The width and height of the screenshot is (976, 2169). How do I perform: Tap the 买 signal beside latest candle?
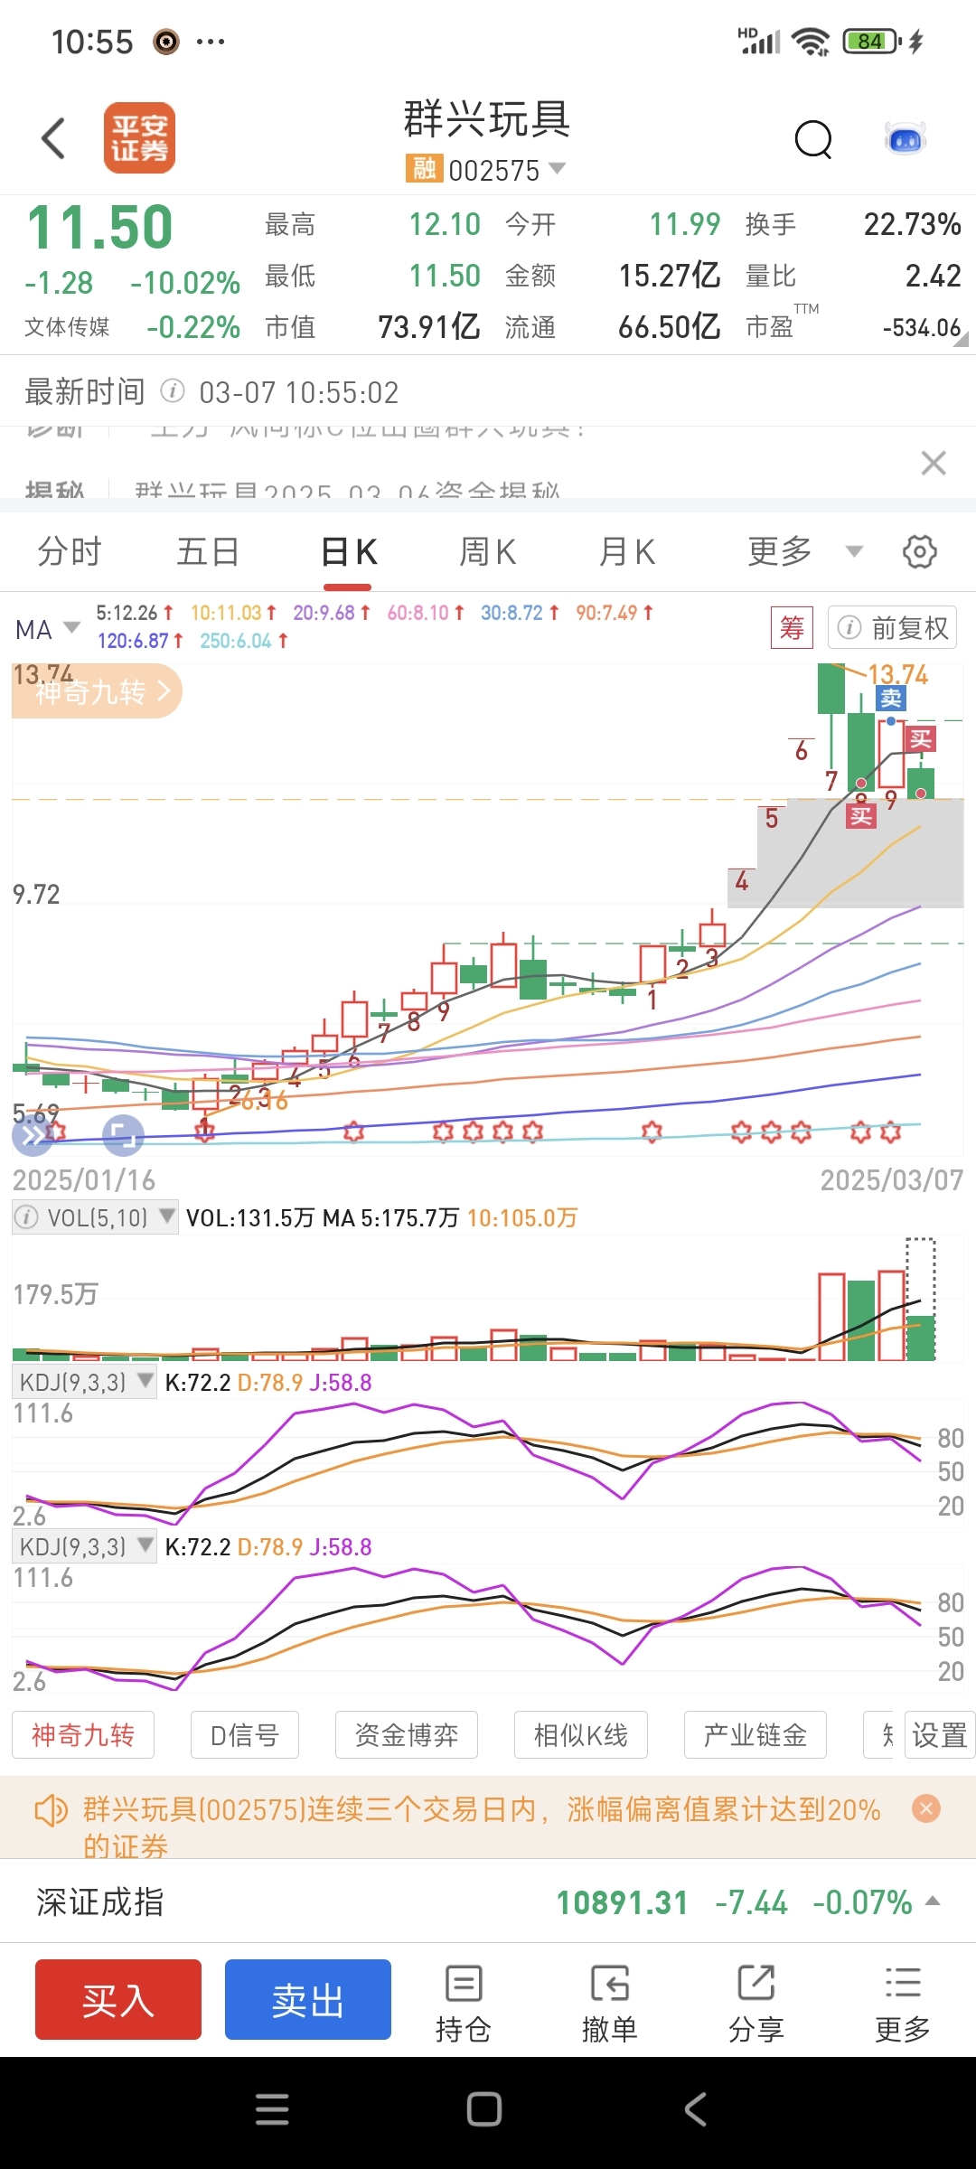pos(921,739)
